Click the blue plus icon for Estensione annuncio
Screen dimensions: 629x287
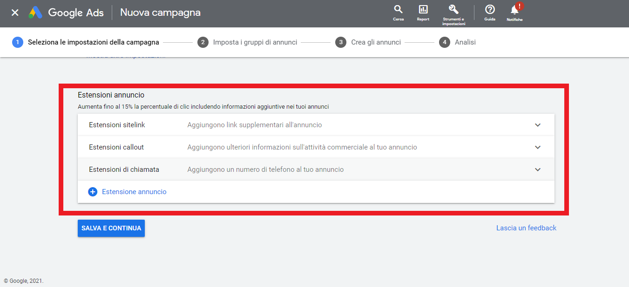point(93,192)
